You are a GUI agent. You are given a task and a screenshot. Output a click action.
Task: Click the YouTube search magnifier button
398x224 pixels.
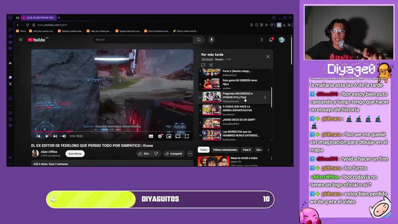click(199, 40)
